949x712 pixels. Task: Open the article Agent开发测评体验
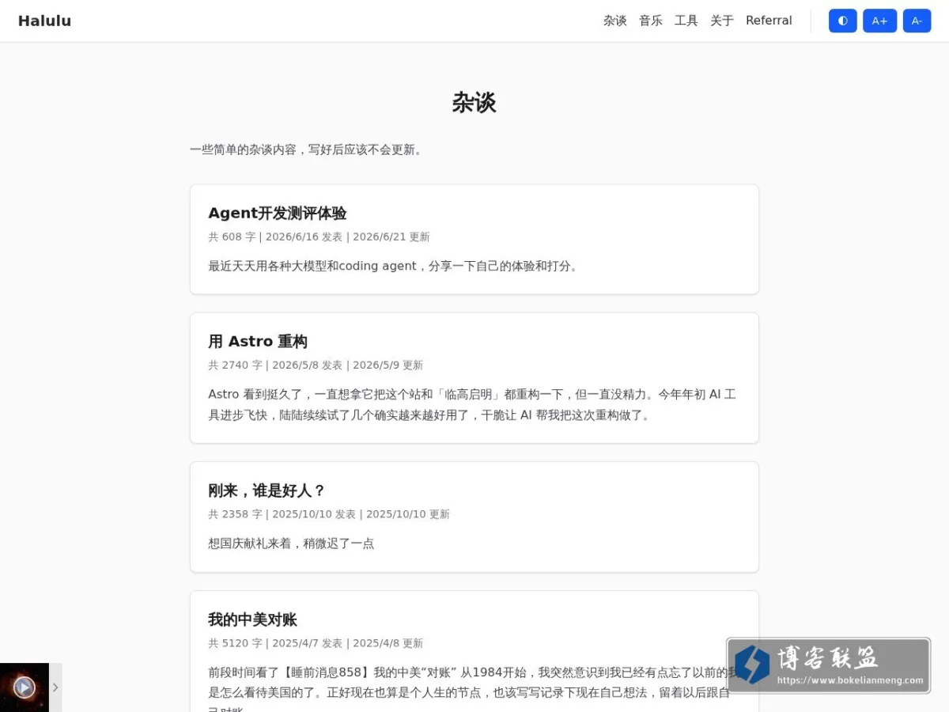tap(278, 213)
